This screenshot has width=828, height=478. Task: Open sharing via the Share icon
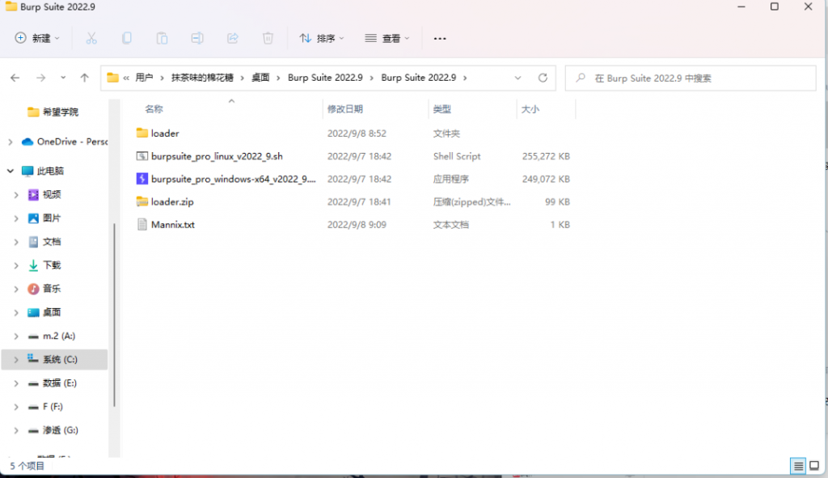(x=232, y=38)
